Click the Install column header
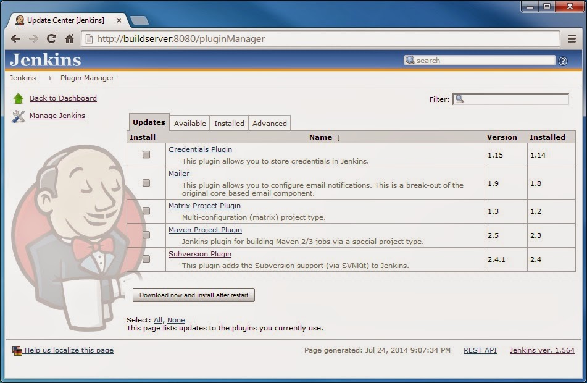 [143, 137]
